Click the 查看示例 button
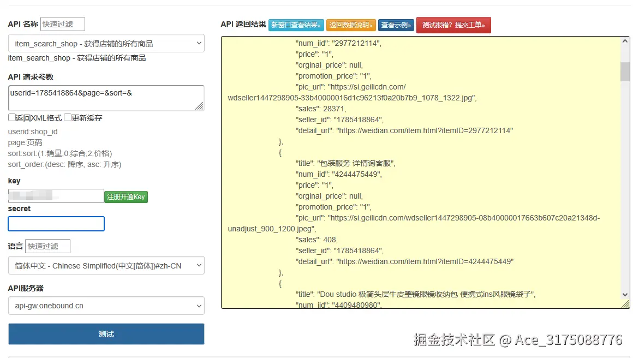Screen dimensions: 633x358 (396, 25)
